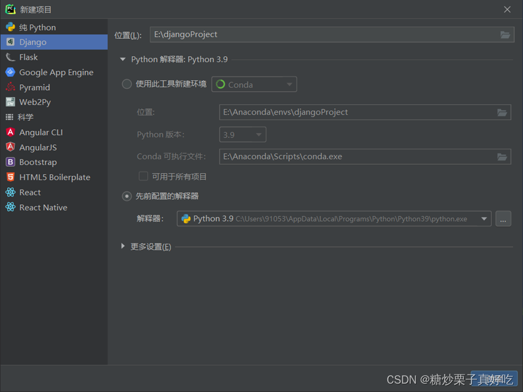Expand the 更多设置 section
Viewport: 523px width, 392px height.
pyautogui.click(x=123, y=246)
